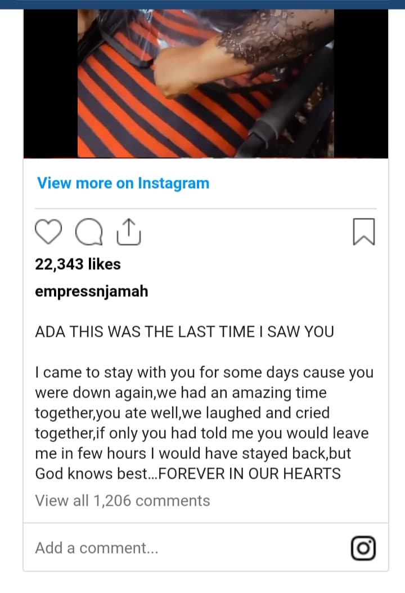This screenshot has width=405, height=593.
Task: Open the empressnjamah profile name
Action: pos(92,292)
